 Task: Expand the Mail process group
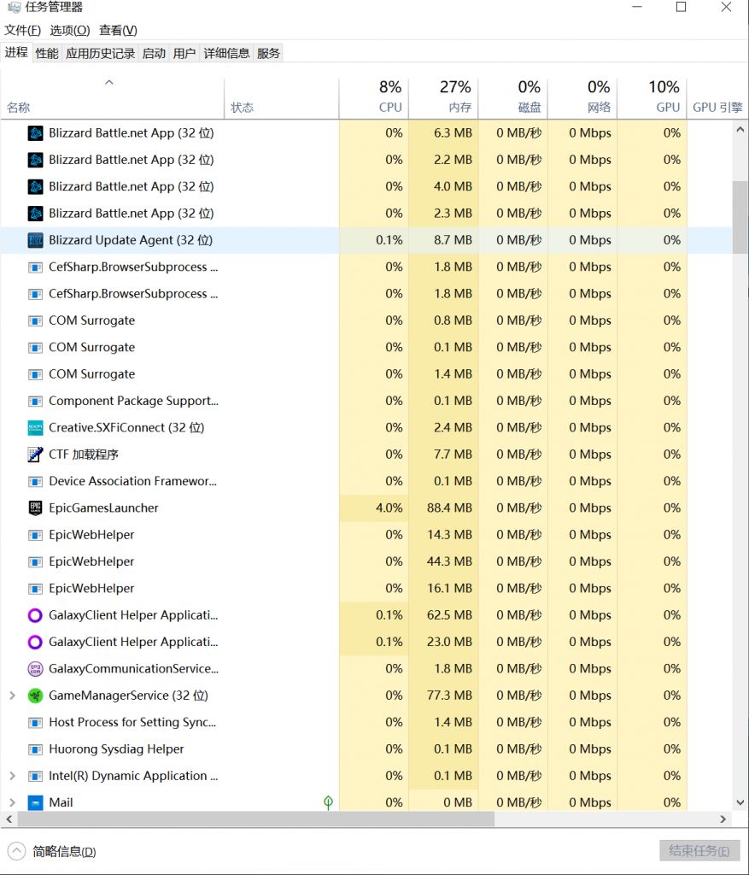12,803
